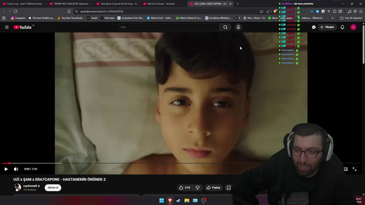Like the video with 14 B likes

[x=184, y=188]
